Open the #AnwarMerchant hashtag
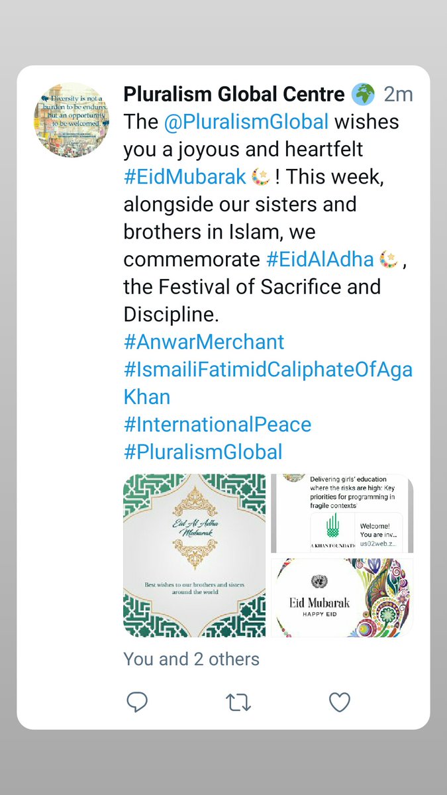The width and height of the screenshot is (447, 795). (x=204, y=342)
